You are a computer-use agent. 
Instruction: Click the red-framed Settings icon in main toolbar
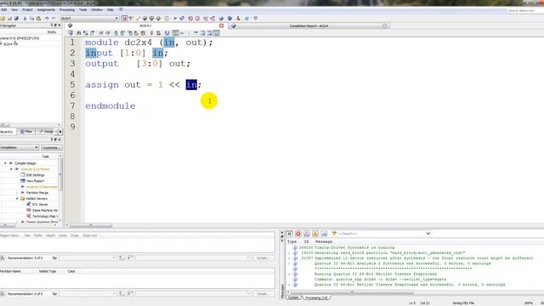125,19
